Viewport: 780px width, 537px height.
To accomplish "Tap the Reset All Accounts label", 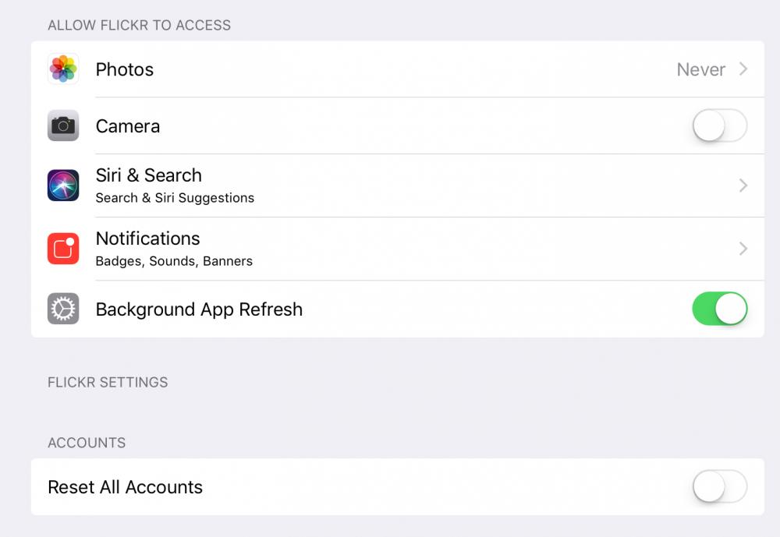I will pos(126,487).
